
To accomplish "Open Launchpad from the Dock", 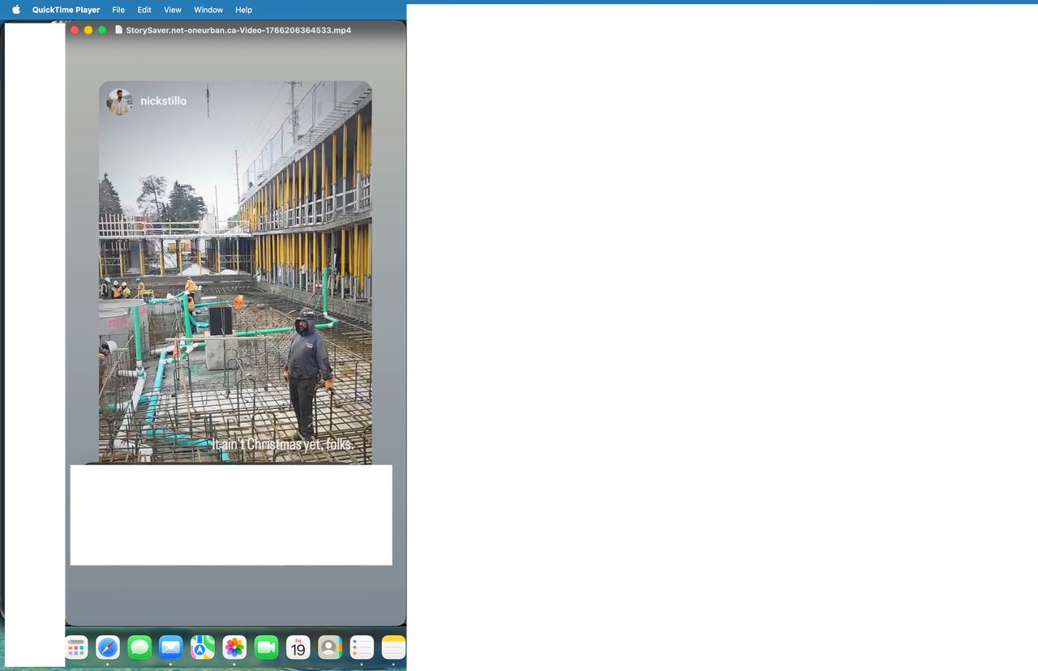I will pyautogui.click(x=76, y=647).
